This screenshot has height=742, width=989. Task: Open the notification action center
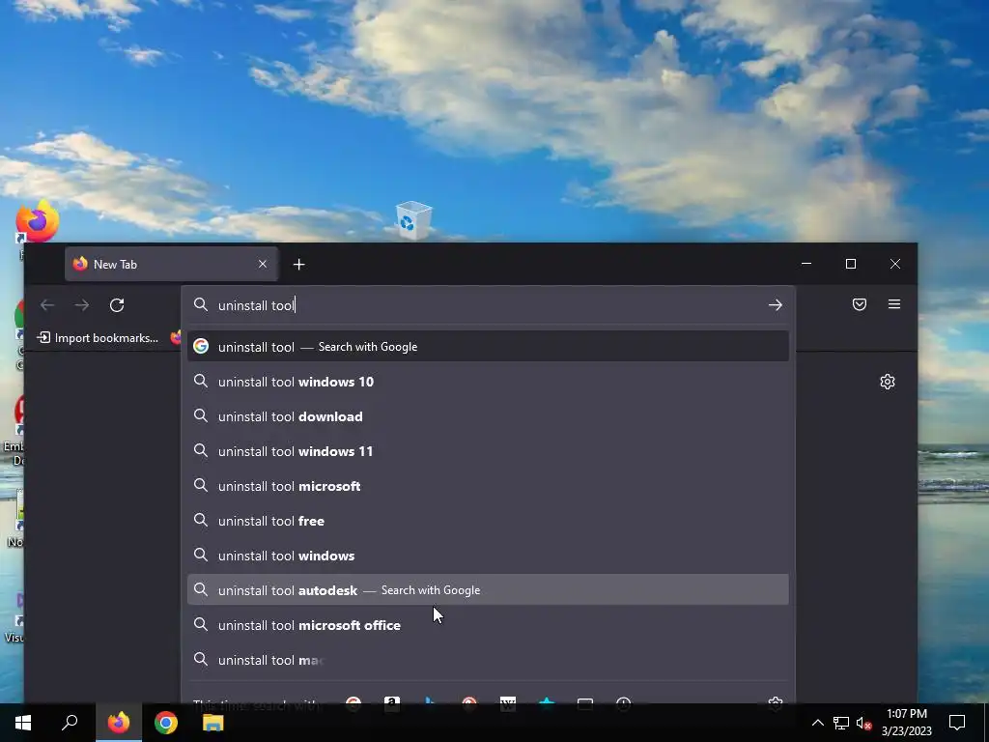click(x=957, y=723)
